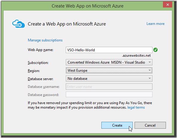Open the Learn more link
Viewport: 177px width, 138px height.
point(155,24)
